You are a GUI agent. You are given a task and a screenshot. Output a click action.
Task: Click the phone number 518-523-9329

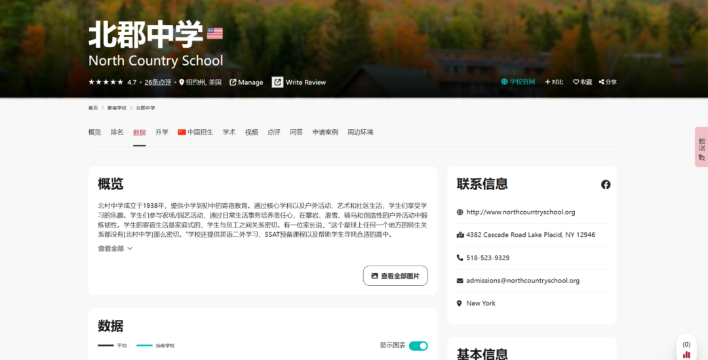tap(488, 258)
